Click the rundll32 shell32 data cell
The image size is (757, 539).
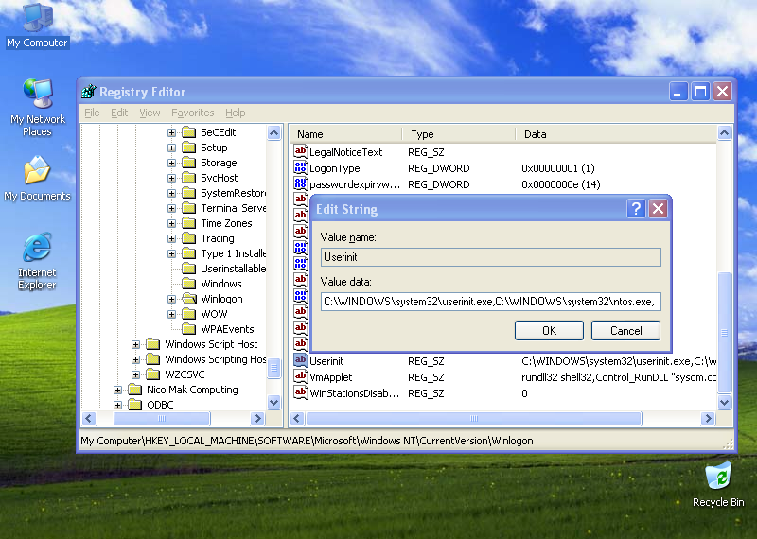(619, 377)
